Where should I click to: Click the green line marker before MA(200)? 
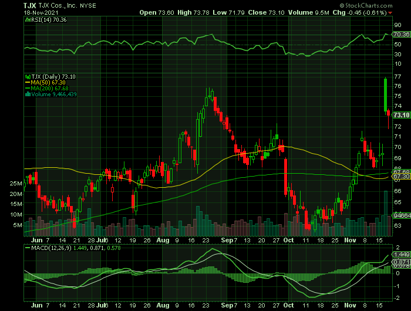[28, 89]
